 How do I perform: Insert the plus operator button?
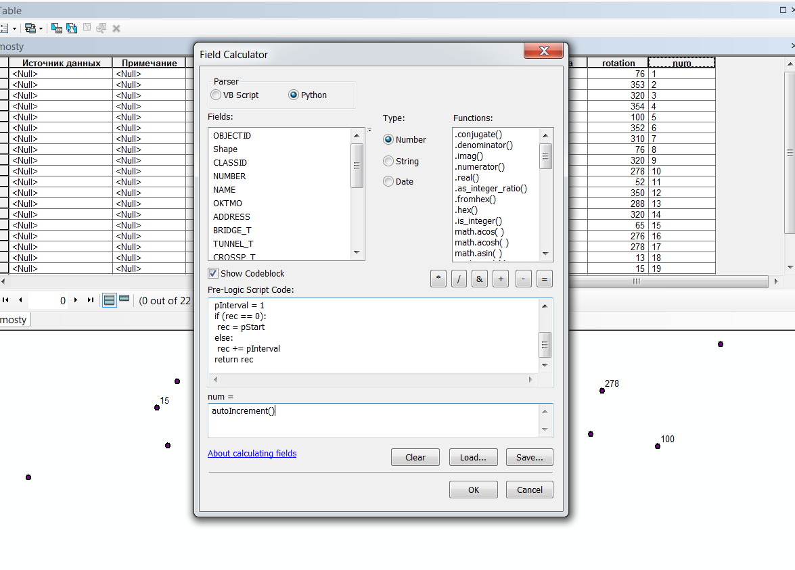[501, 279]
